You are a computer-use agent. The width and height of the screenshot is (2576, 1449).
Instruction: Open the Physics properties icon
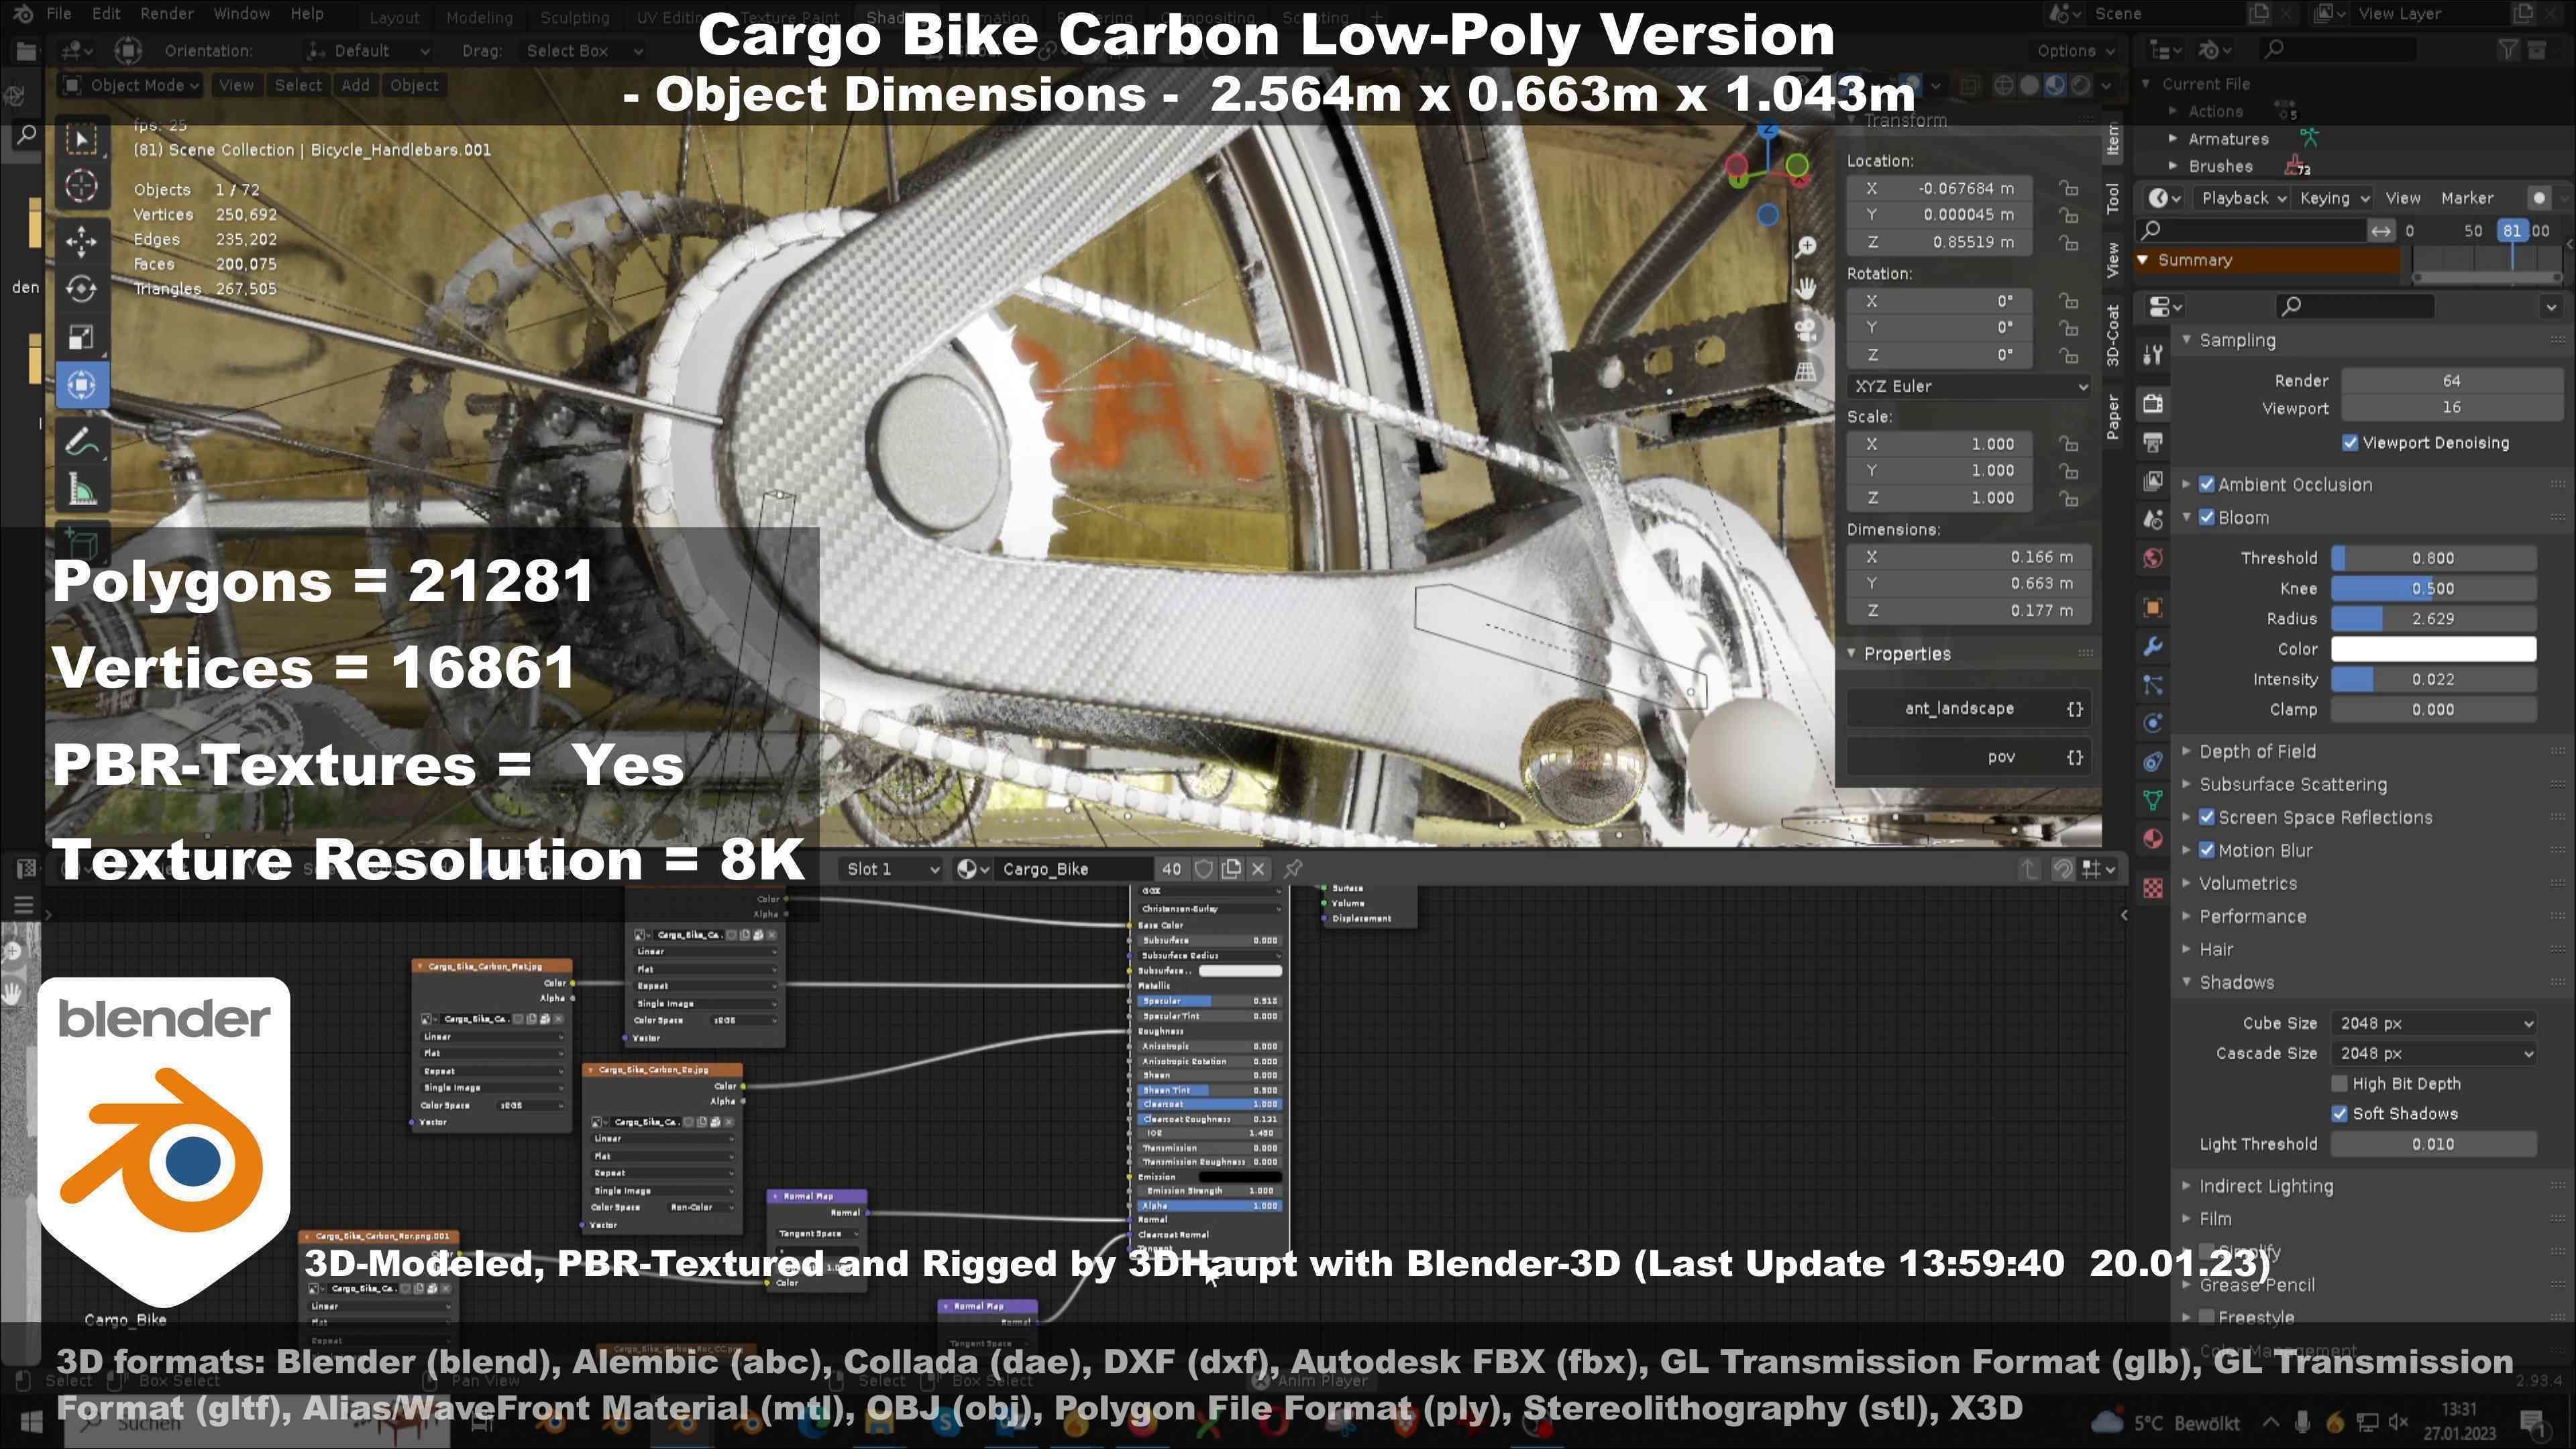coord(2153,723)
